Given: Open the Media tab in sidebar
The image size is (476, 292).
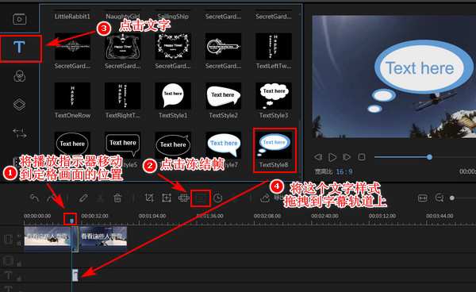Looking at the screenshot, I should (x=19, y=19).
